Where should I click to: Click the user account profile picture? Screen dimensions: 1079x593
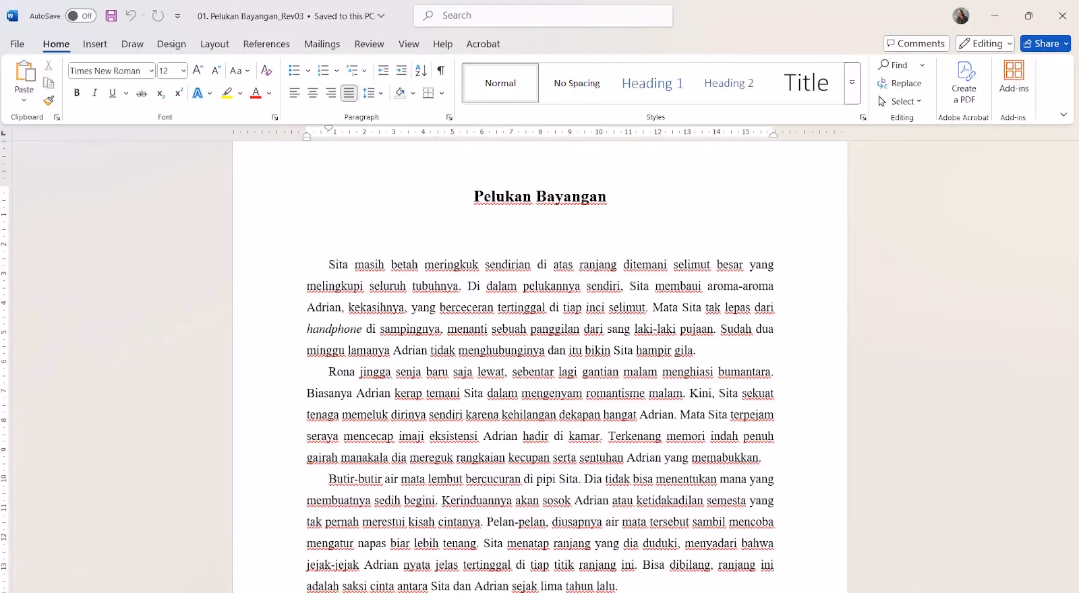(x=961, y=15)
